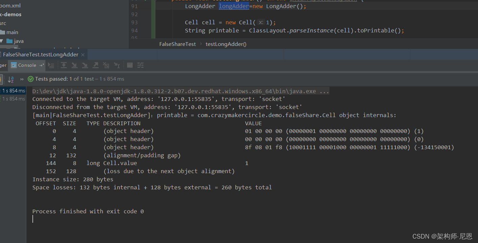Viewport: 478px width, 243px height.
Task: Select the bold -demos module row in the project tree
Action: 11,15
